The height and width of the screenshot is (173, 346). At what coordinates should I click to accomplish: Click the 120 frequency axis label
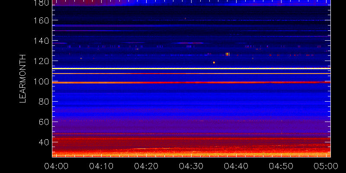click(x=41, y=61)
